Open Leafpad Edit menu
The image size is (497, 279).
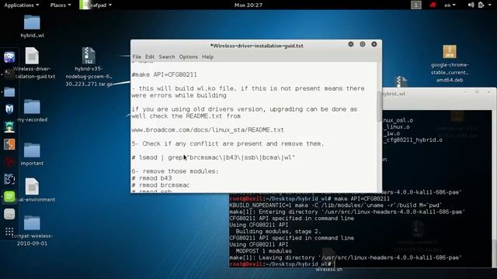(150, 57)
